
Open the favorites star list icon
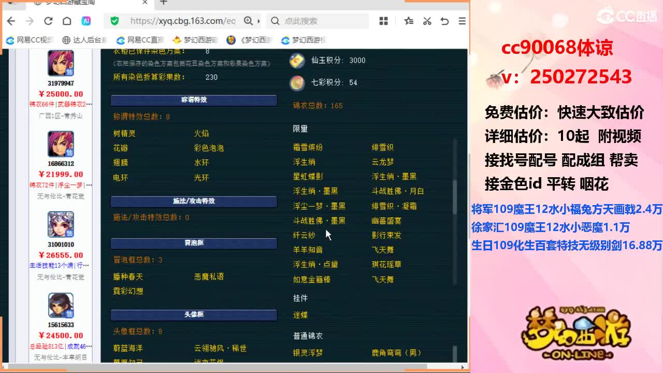409,21
